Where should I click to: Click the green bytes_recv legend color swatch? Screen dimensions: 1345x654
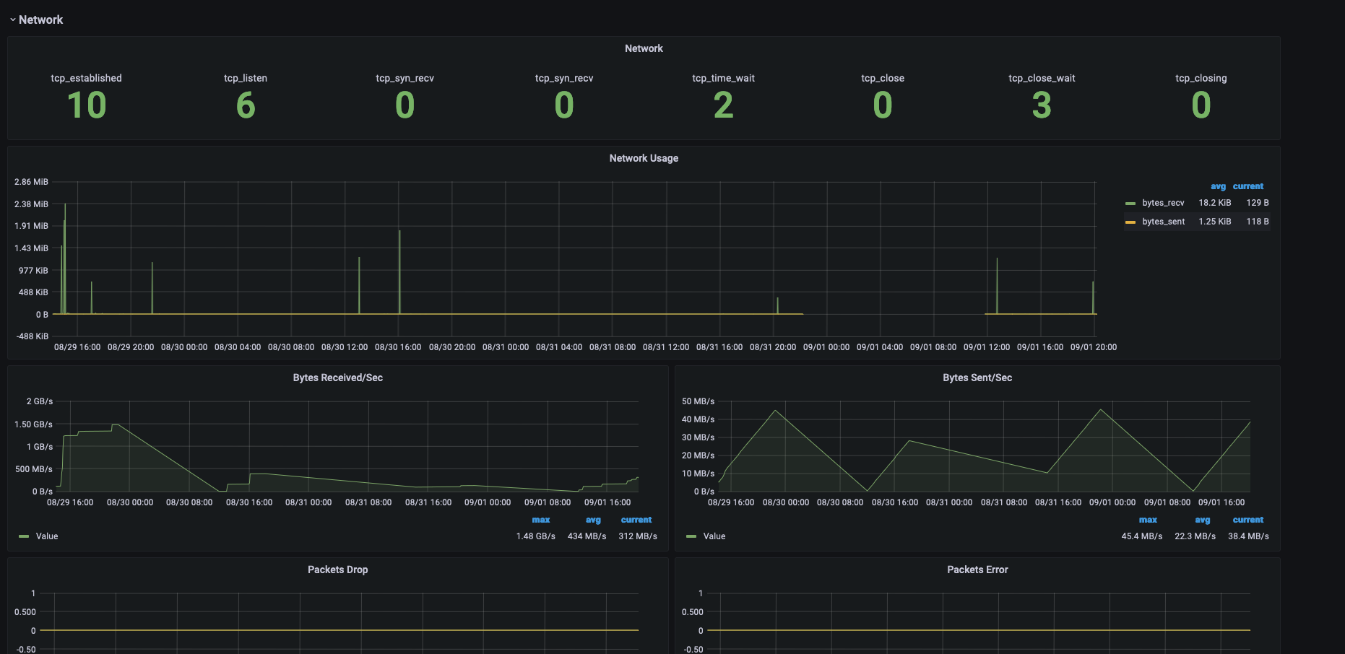(1130, 204)
